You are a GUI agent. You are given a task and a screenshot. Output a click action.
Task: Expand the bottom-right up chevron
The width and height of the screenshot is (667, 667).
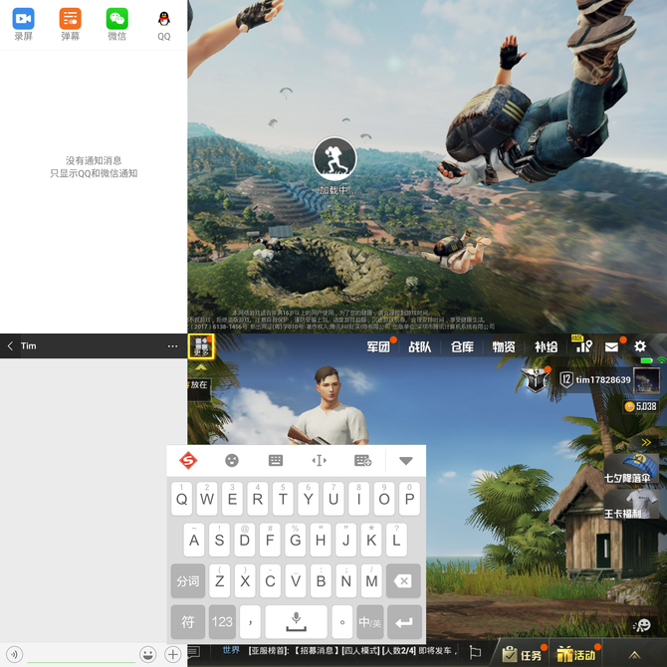point(635,655)
